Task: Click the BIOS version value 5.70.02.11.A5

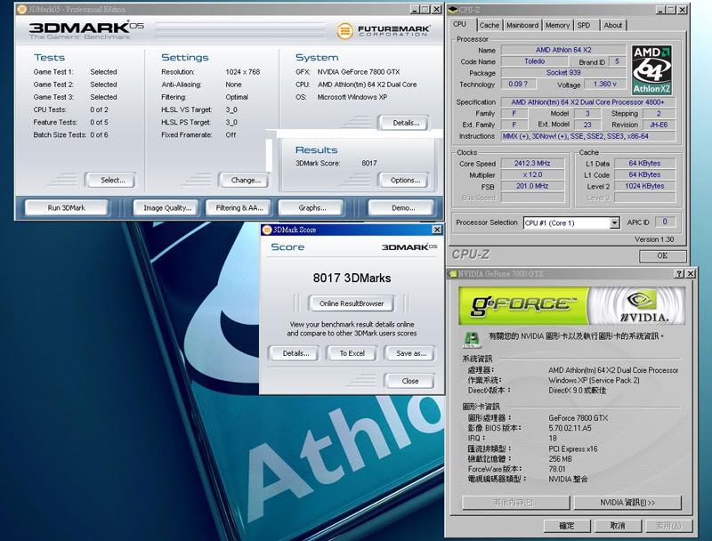Action: [570, 428]
